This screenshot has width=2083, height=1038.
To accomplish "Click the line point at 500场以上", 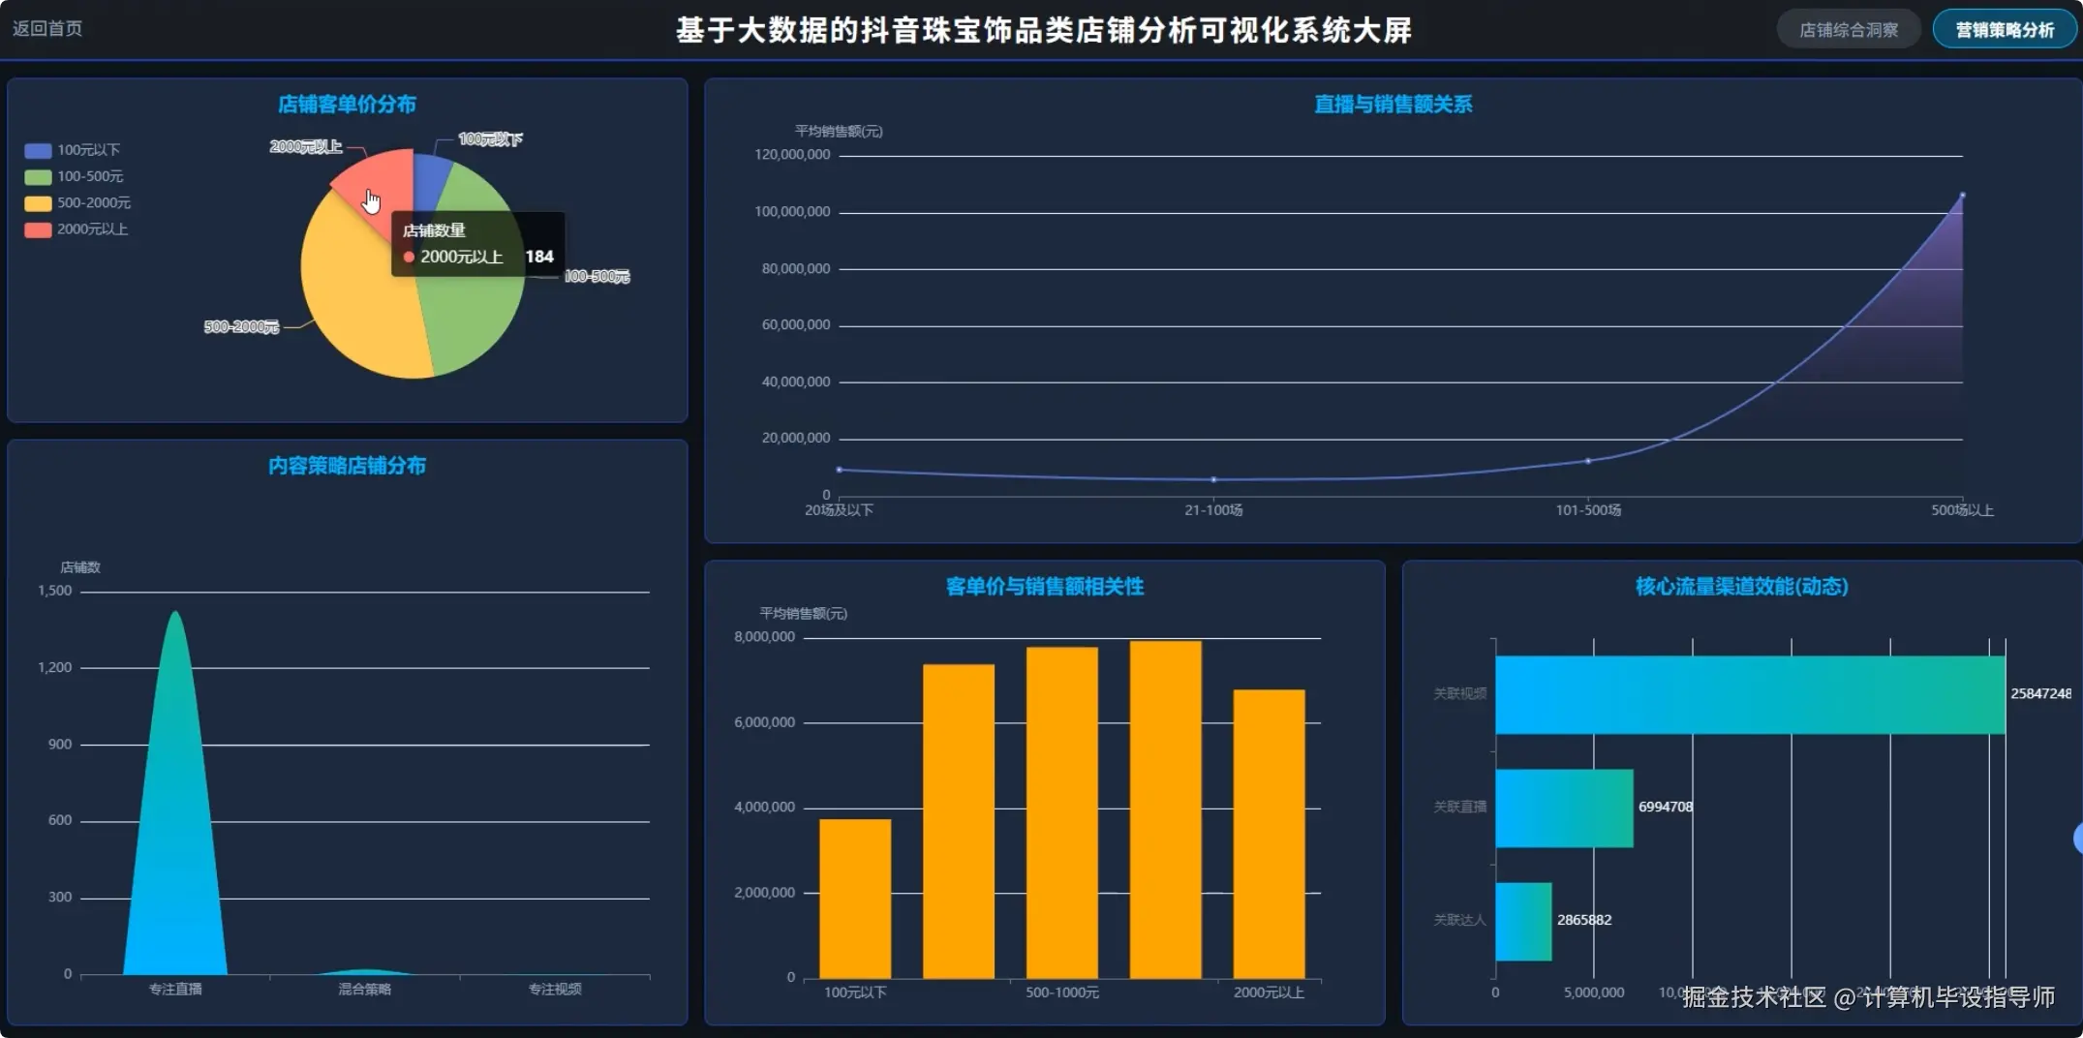I will 1963,195.
